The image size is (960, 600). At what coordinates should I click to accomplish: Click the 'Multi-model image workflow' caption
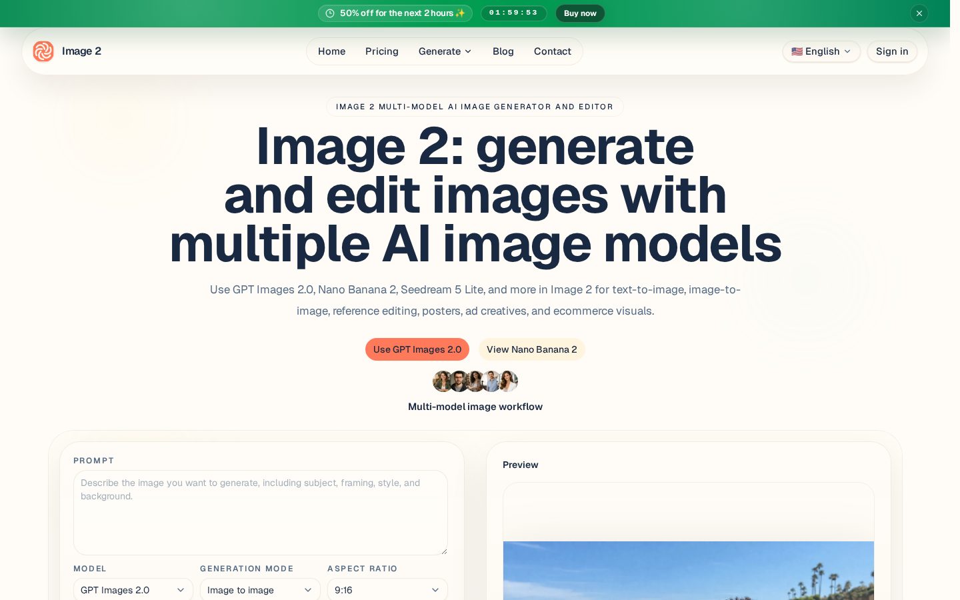pyautogui.click(x=475, y=407)
